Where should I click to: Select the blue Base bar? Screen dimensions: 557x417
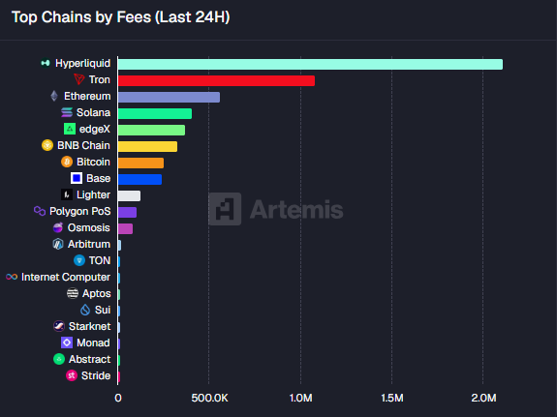(139, 180)
